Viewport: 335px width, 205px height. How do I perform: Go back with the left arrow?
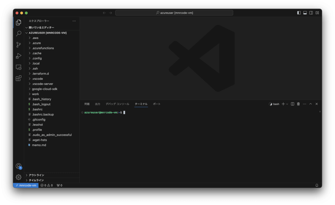pyautogui.click(x=104, y=13)
